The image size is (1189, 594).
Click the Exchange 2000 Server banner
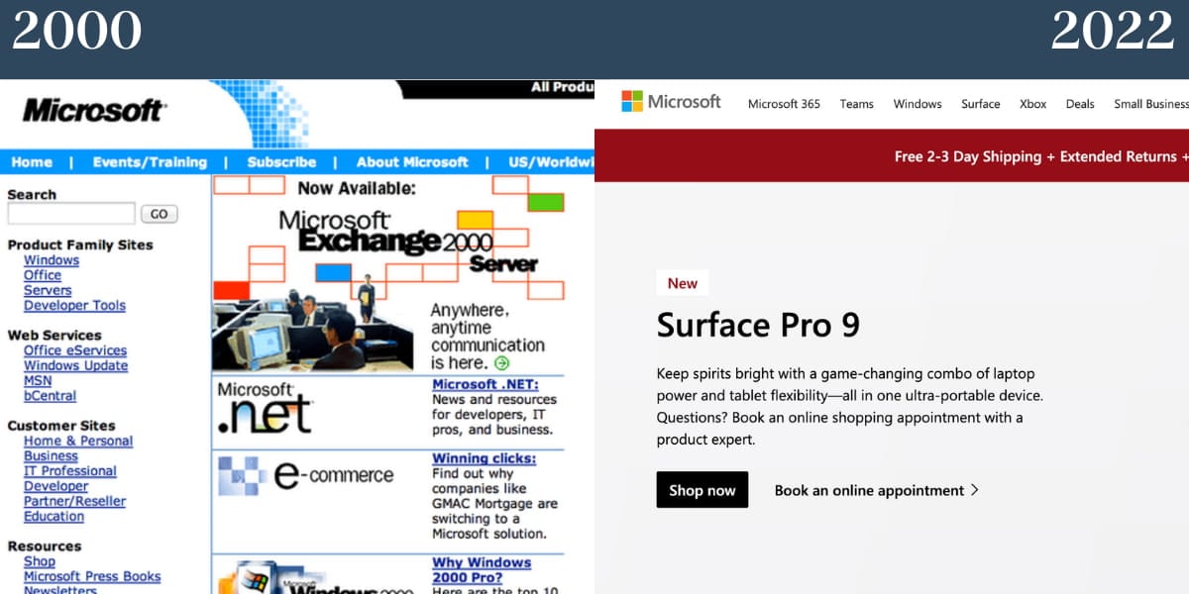tap(388, 273)
